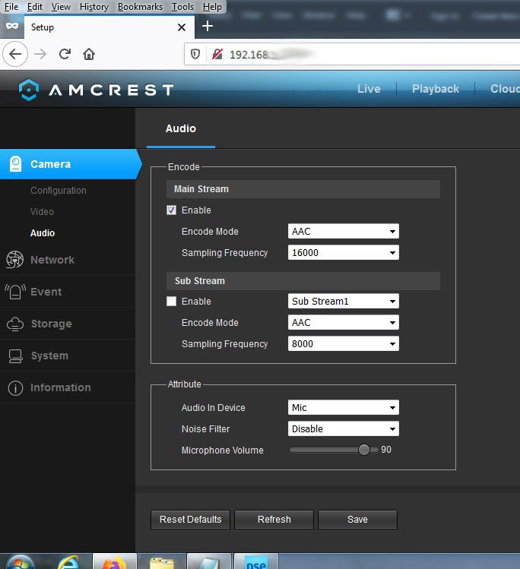The height and width of the screenshot is (569, 520).
Task: Go to the Playback tab
Action: click(x=436, y=89)
